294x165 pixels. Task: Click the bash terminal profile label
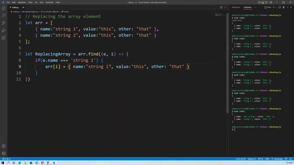[268, 7]
